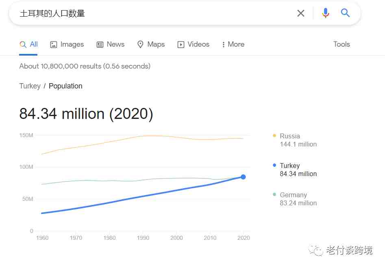The width and height of the screenshot is (385, 267).
Task: Click the three-dot More menu icon
Action: point(223,45)
